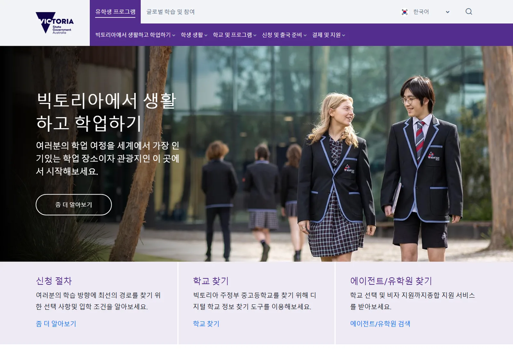Click the 에이전트/유학원 찾기 card heading
Screen dimensions: 513x356
(x=391, y=281)
